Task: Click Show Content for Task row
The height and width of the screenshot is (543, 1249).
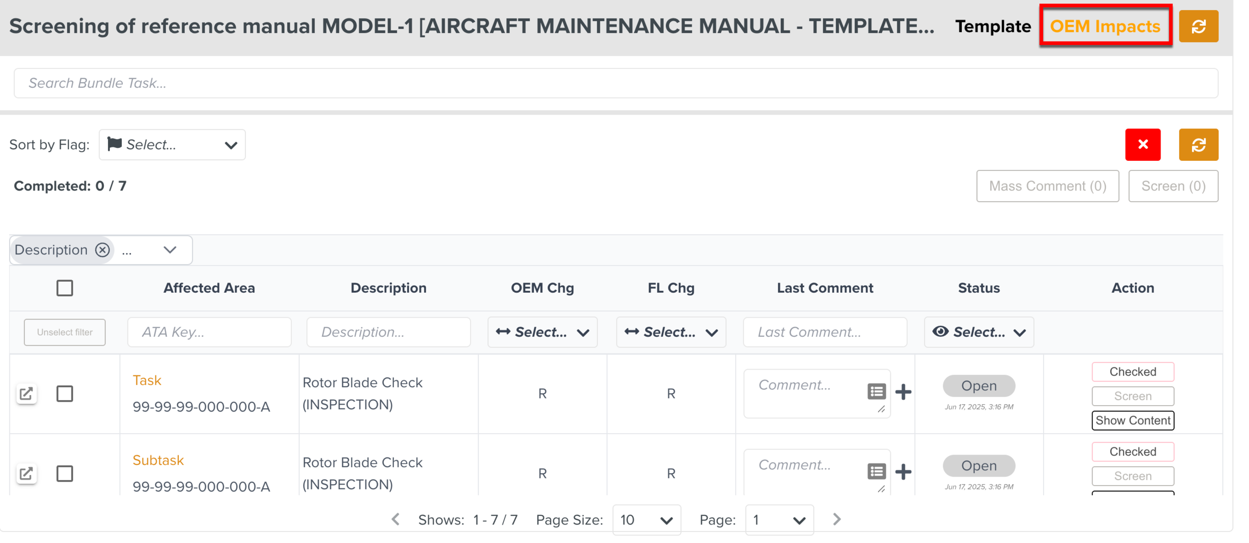Action: (1132, 421)
